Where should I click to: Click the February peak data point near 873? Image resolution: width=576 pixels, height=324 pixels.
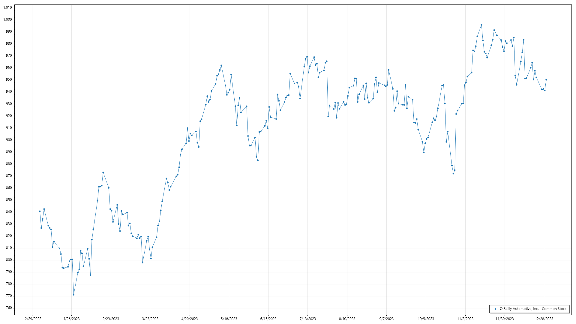(x=103, y=172)
